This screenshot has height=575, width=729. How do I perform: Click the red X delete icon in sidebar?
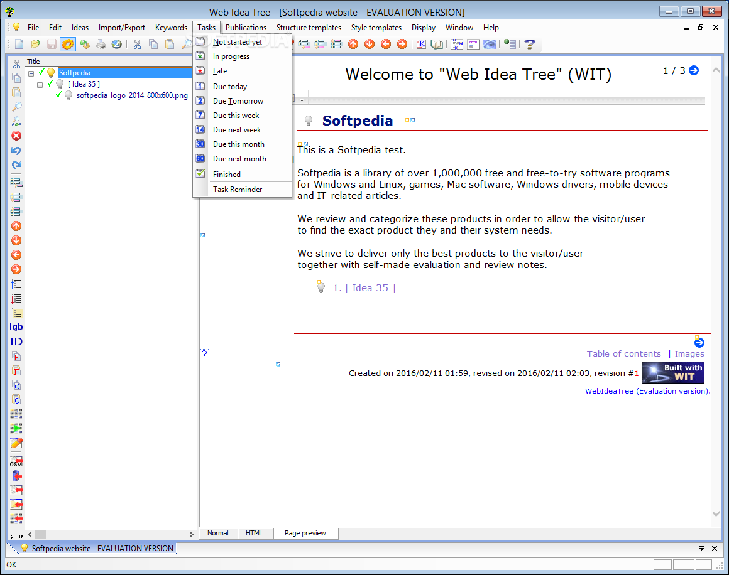pyautogui.click(x=16, y=136)
